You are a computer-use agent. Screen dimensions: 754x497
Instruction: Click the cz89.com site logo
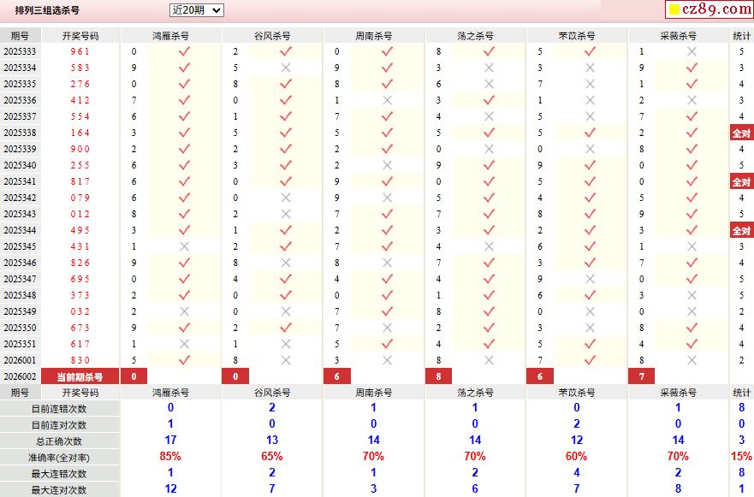pos(709,9)
